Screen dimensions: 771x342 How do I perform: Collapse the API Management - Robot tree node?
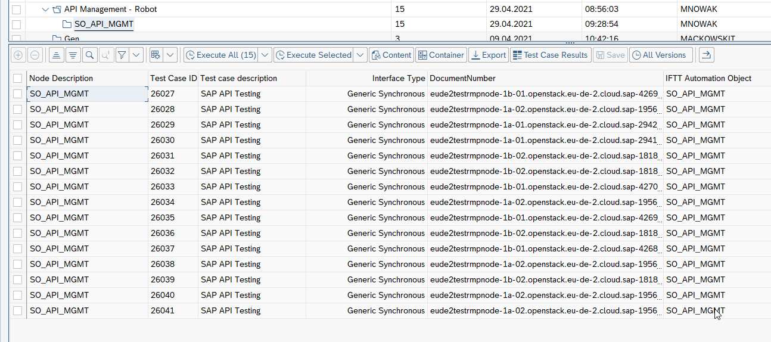[x=46, y=10]
